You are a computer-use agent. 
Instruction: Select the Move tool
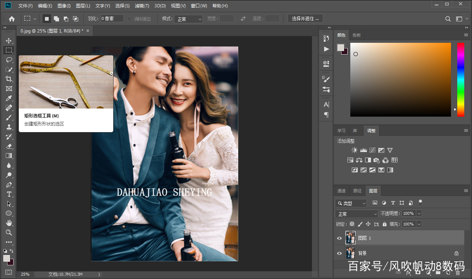9,41
